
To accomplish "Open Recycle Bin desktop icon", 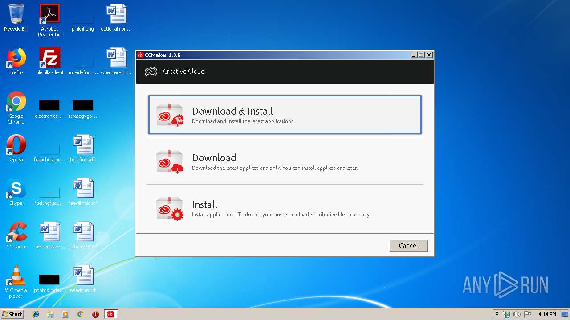I will click(16, 18).
